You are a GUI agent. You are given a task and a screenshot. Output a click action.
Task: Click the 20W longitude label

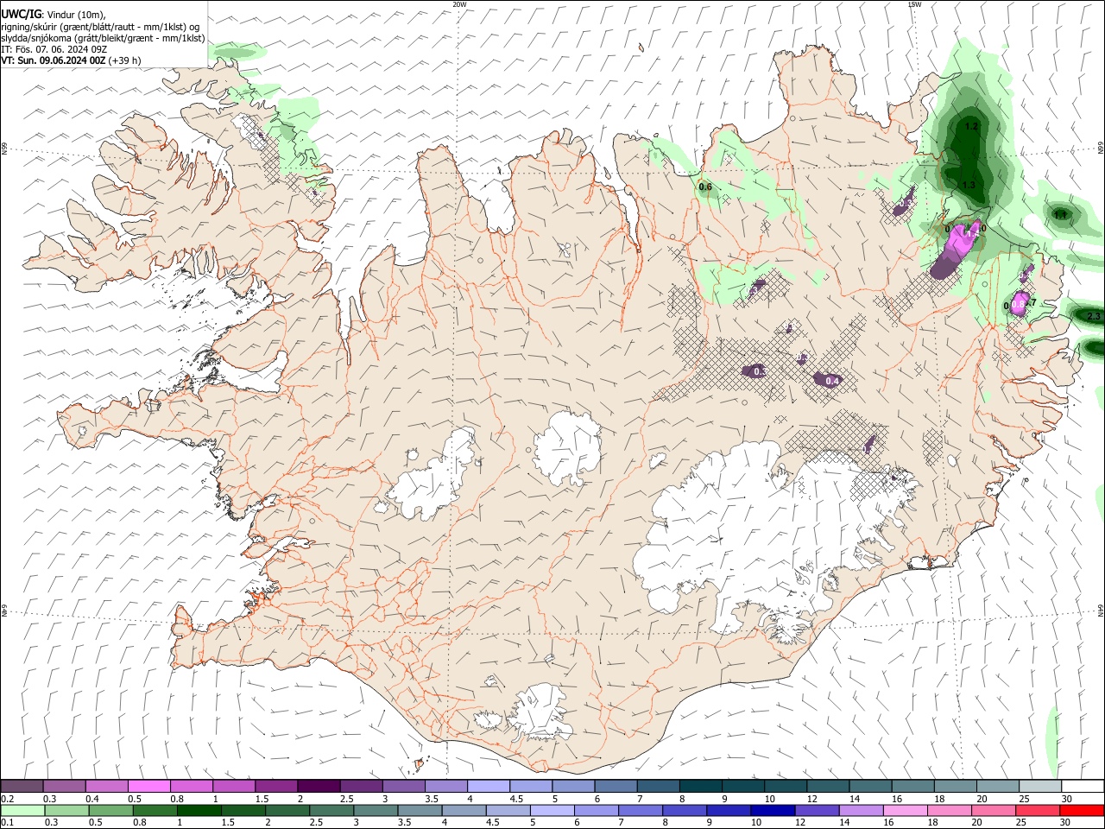pos(459,4)
